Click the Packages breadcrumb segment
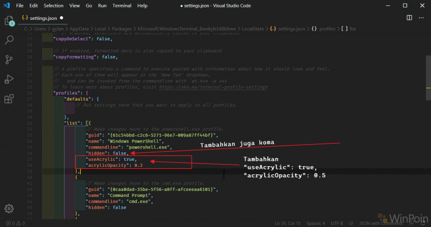This screenshot has width=431, height=227. click(122, 29)
